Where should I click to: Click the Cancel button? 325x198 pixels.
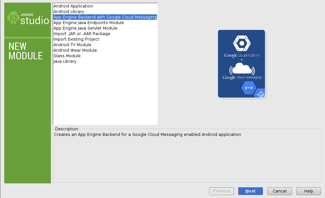pos(279,191)
